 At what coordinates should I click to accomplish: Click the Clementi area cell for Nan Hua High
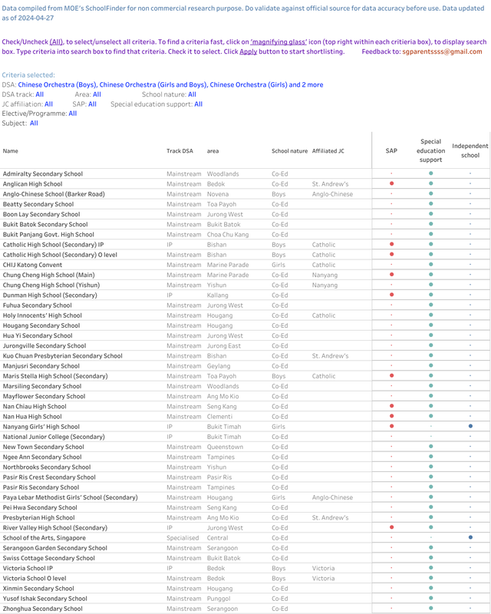219,417
